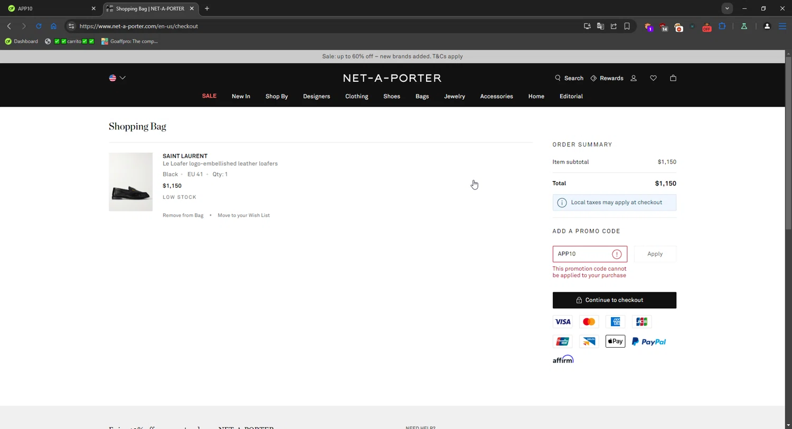Close the Shopping Bag browser tab
This screenshot has width=792, height=429.
[x=192, y=8]
